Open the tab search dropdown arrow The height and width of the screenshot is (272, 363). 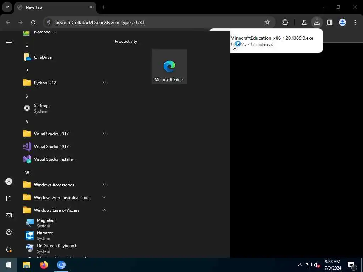click(x=7, y=7)
